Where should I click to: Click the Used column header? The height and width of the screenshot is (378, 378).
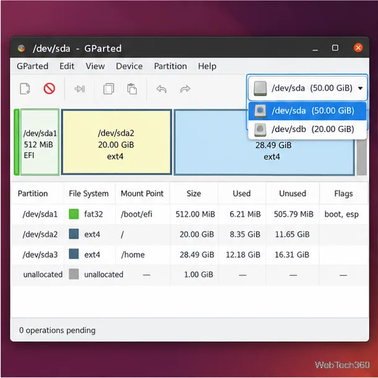242,193
